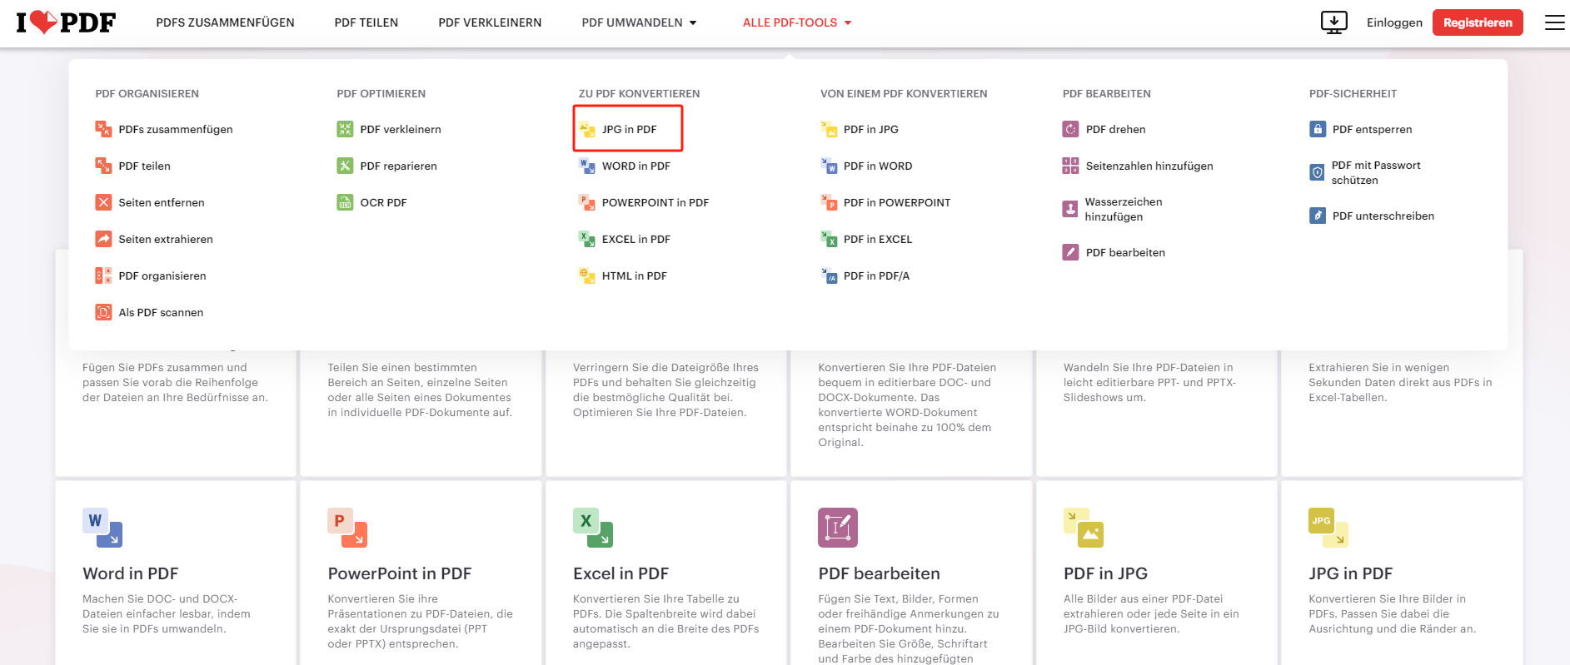Viewport: 1570px width, 665px height.
Task: Open PDF verkleinern from the top navigation bar
Action: point(490,22)
